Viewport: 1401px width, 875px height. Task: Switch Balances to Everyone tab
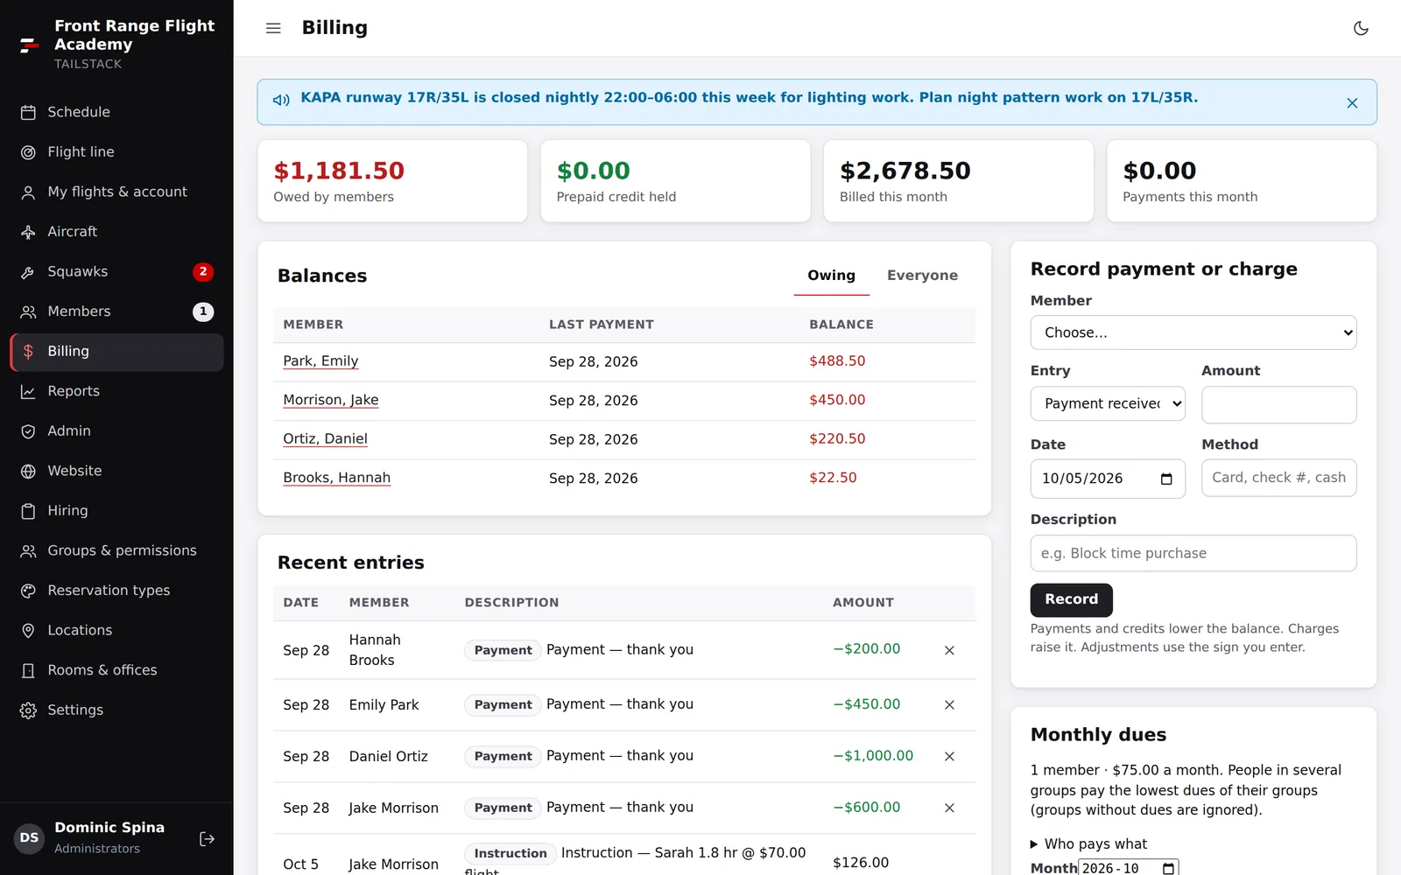coord(922,276)
